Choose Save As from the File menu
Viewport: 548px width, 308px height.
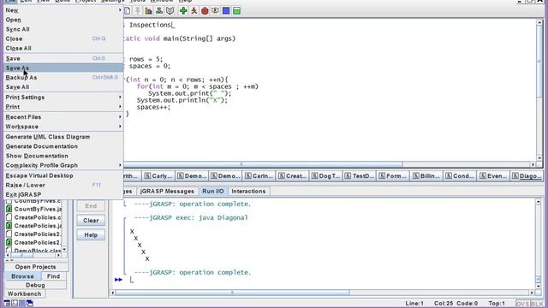[63, 68]
